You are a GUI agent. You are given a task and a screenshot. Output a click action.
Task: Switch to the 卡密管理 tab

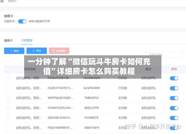pyautogui.click(x=27, y=40)
